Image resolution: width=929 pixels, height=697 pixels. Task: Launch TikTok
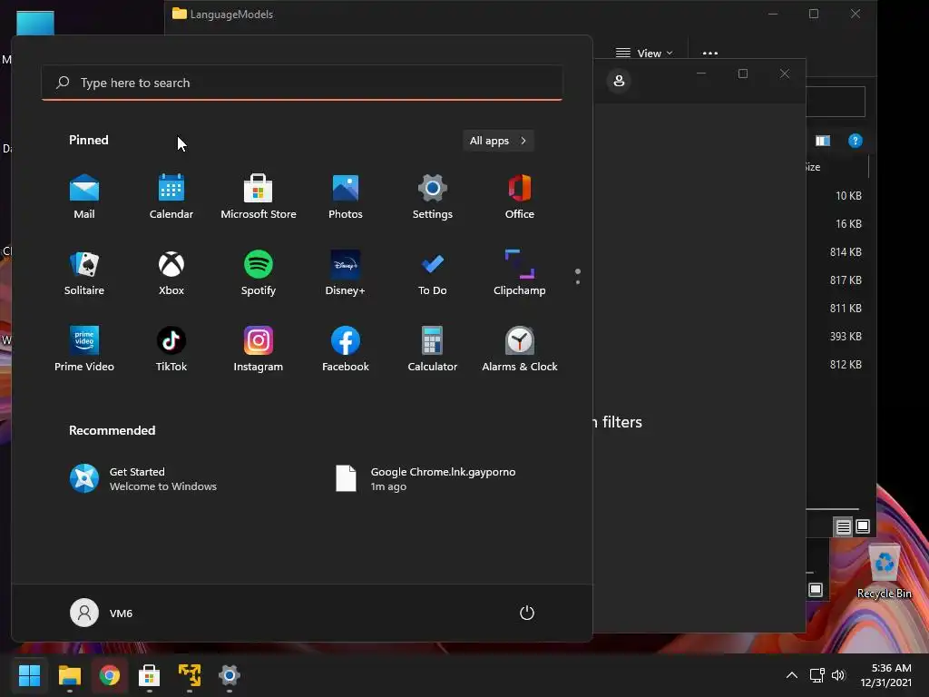coord(171,349)
